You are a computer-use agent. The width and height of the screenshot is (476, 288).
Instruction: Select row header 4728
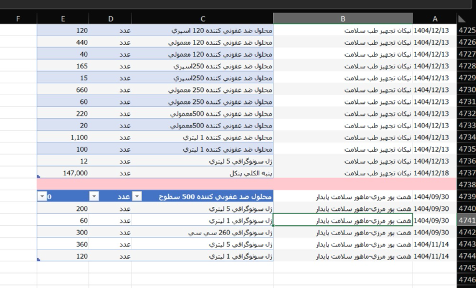click(467, 66)
